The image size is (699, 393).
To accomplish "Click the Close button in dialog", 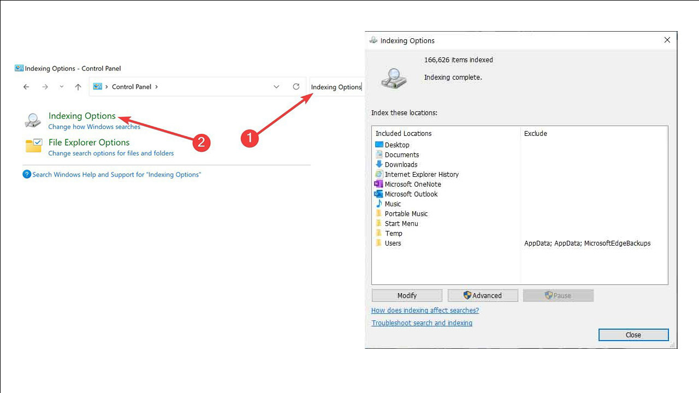I will coord(633,335).
